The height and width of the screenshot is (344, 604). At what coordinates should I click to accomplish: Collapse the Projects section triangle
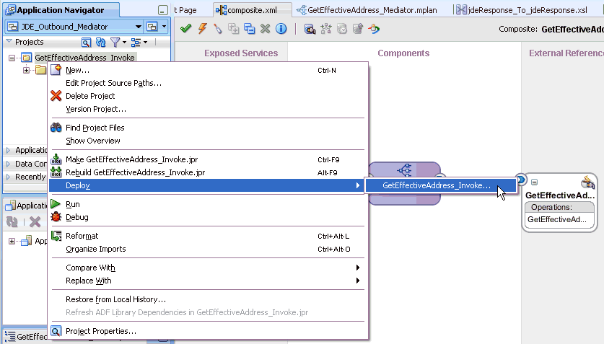click(x=9, y=42)
